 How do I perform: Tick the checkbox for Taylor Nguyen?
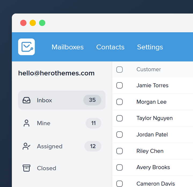pos(120,118)
